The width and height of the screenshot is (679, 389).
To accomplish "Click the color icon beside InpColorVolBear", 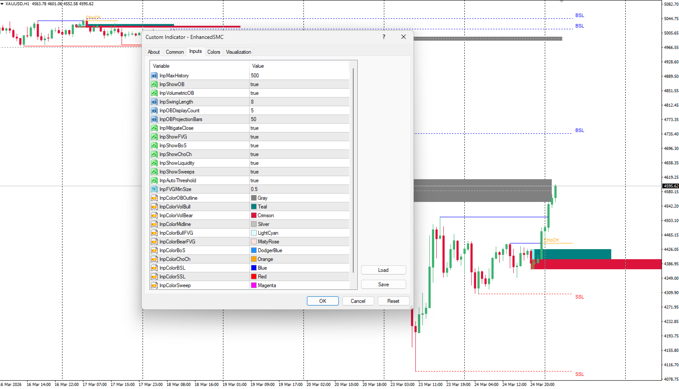I will 154,215.
